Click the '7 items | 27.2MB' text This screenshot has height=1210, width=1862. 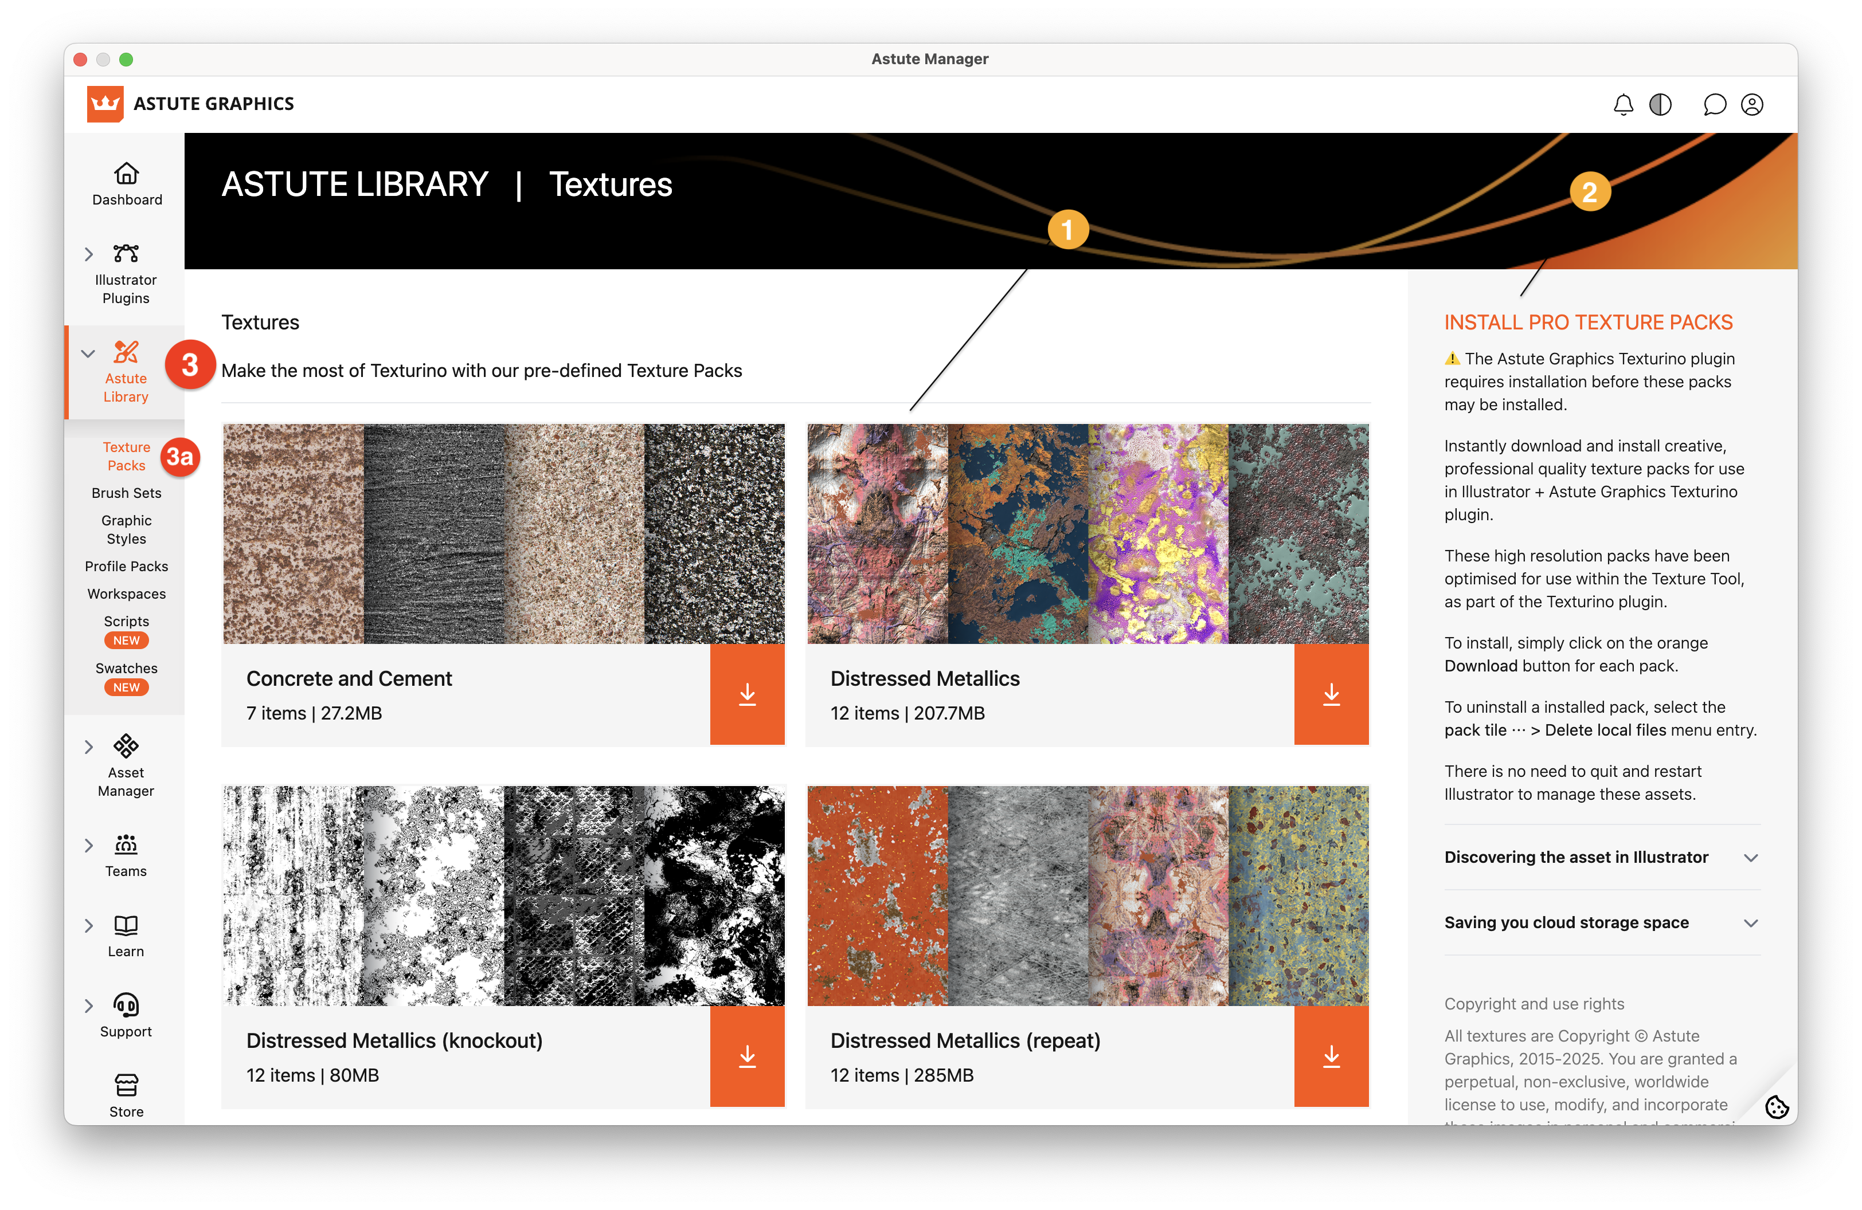point(314,714)
